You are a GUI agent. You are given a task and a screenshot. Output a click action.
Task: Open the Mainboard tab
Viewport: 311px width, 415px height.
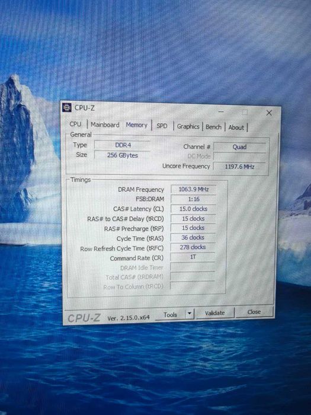(105, 124)
